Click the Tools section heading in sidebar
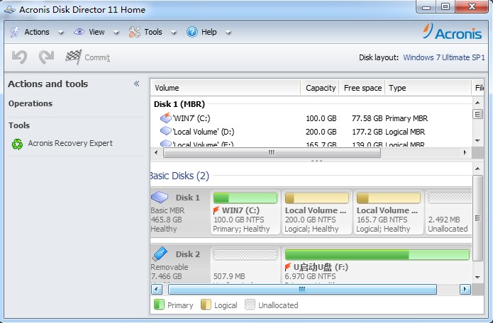The height and width of the screenshot is (323, 493). (x=19, y=125)
